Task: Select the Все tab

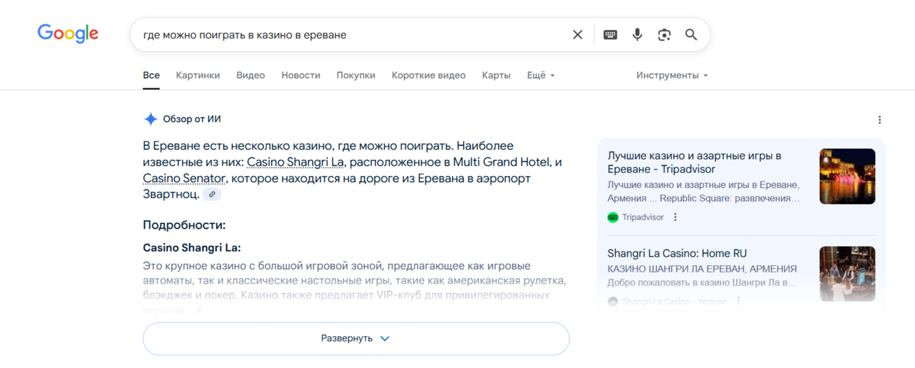Action: click(151, 75)
